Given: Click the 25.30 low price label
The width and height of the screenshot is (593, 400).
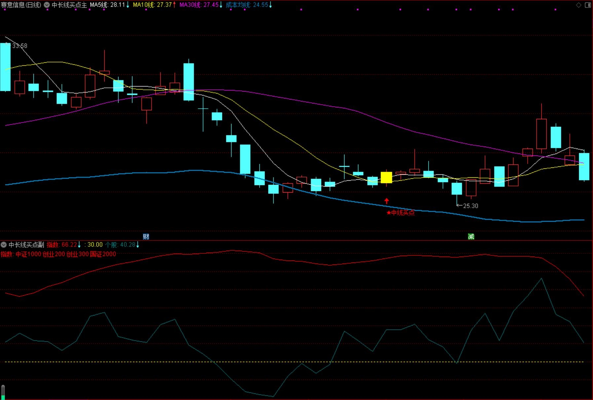Looking at the screenshot, I should 470,206.
